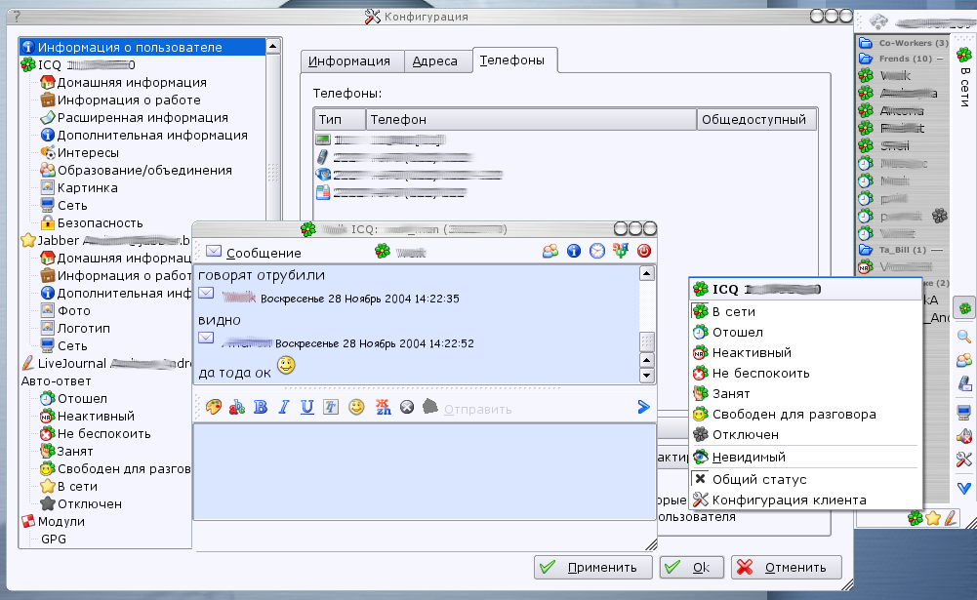Click groups people icon on contact list toolbar
Viewport: 977px width, 600px height.
pos(964,360)
